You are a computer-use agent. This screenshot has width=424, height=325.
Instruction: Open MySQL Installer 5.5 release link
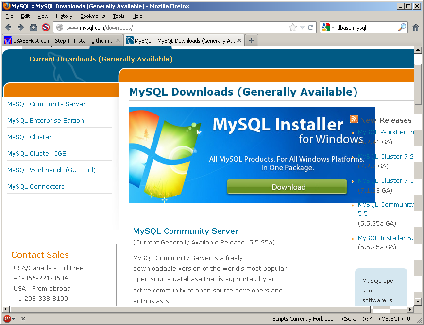pos(386,238)
